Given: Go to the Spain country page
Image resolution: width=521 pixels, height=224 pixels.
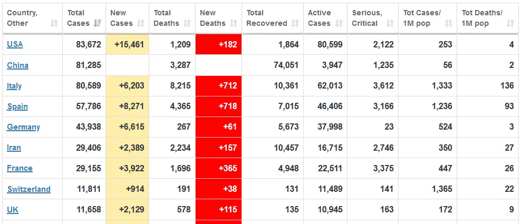Looking at the screenshot, I should [17, 106].
